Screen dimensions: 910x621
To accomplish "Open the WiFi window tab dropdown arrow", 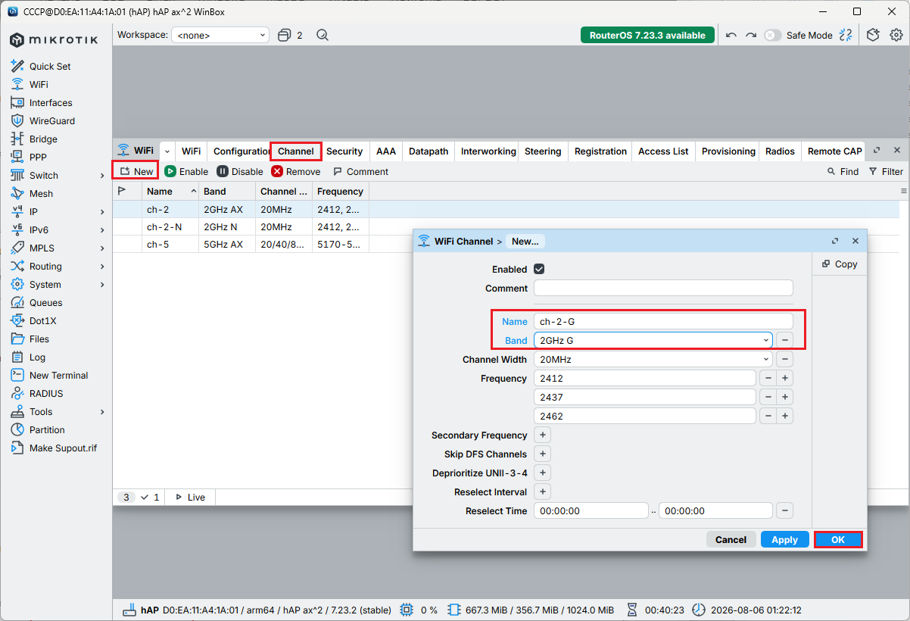I will click(x=167, y=151).
